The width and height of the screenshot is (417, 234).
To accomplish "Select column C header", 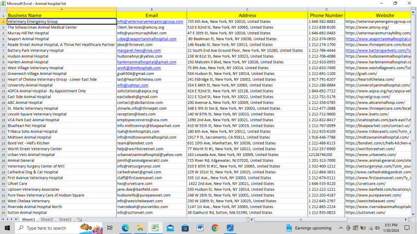I will pos(247,9).
